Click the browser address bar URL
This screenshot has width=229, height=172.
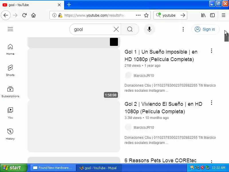[94, 15]
